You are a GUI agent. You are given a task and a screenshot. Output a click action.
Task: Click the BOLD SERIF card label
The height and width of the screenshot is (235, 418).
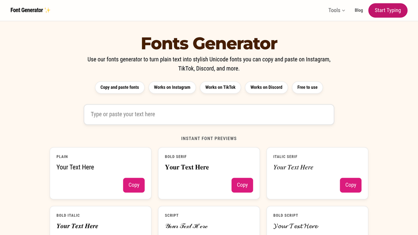(175, 157)
